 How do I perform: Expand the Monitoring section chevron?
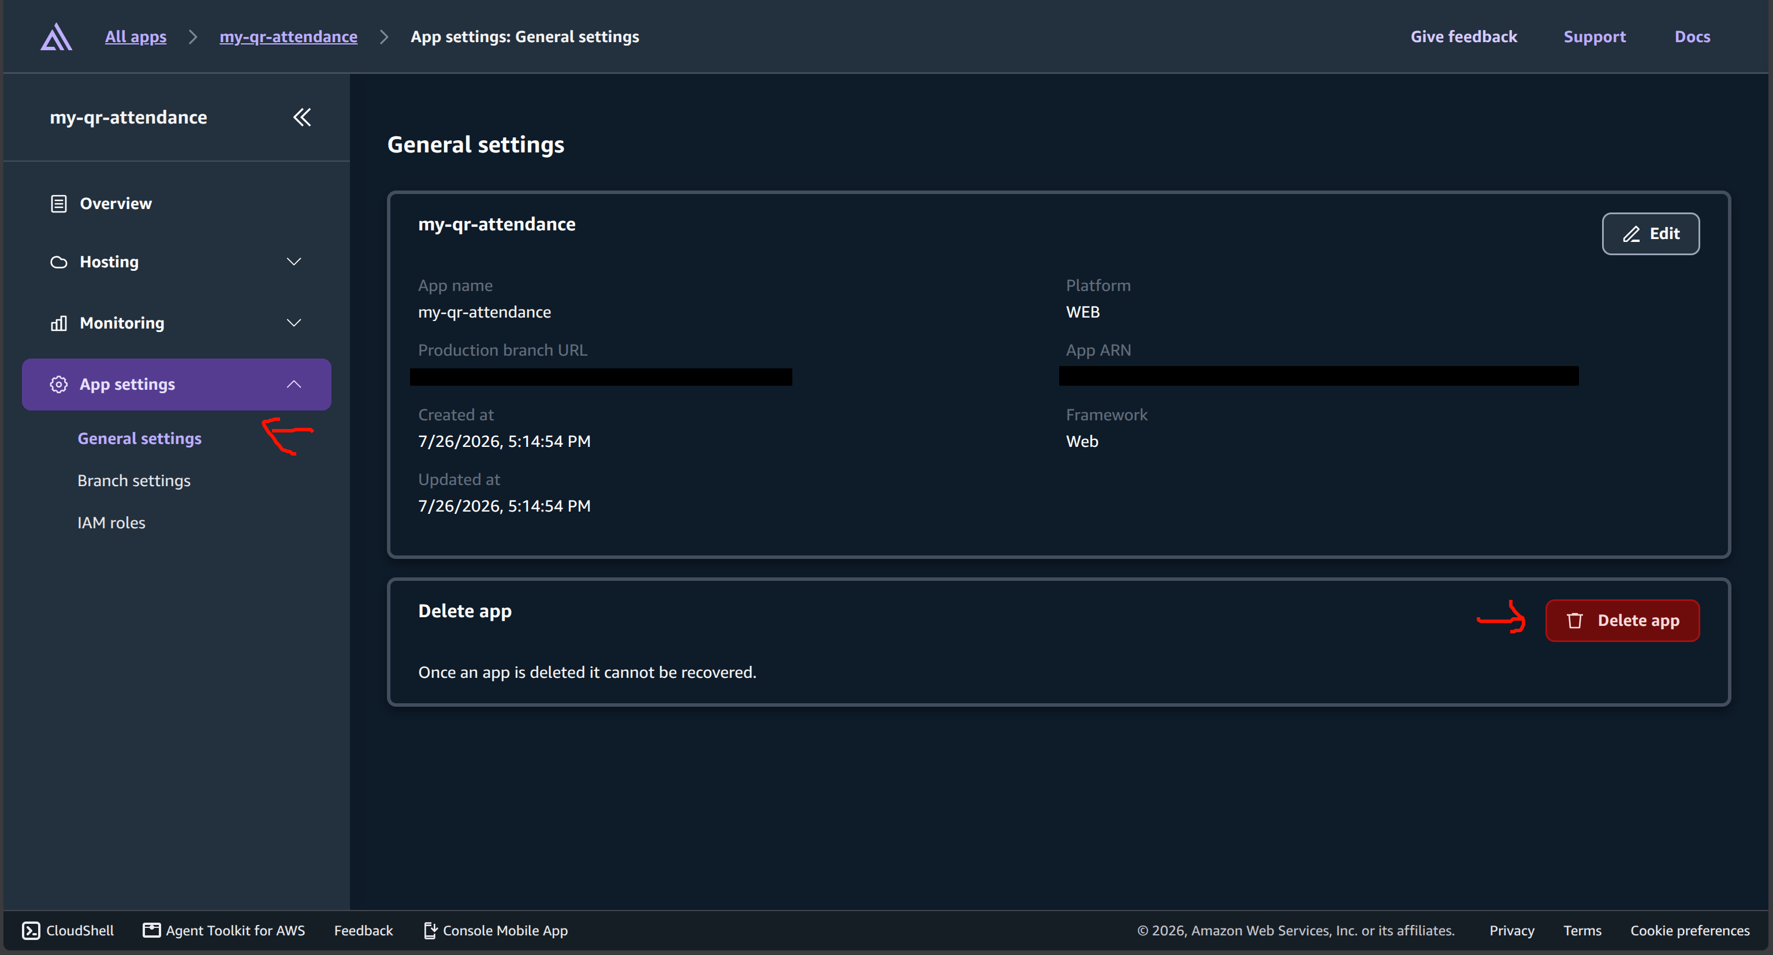pyautogui.click(x=294, y=323)
